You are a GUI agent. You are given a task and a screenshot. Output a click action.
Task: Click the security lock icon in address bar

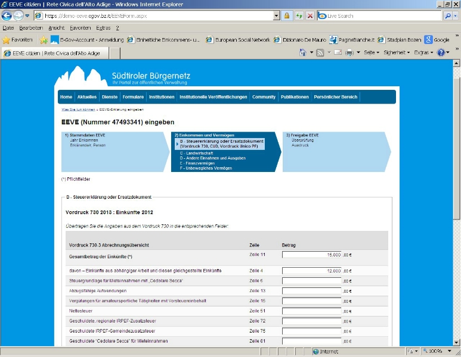click(287, 15)
